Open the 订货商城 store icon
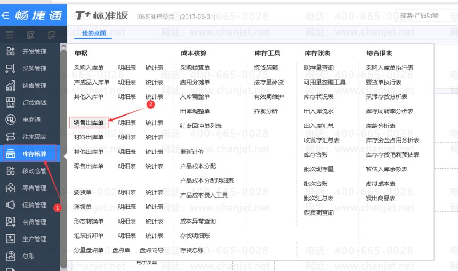 [x=11, y=102]
